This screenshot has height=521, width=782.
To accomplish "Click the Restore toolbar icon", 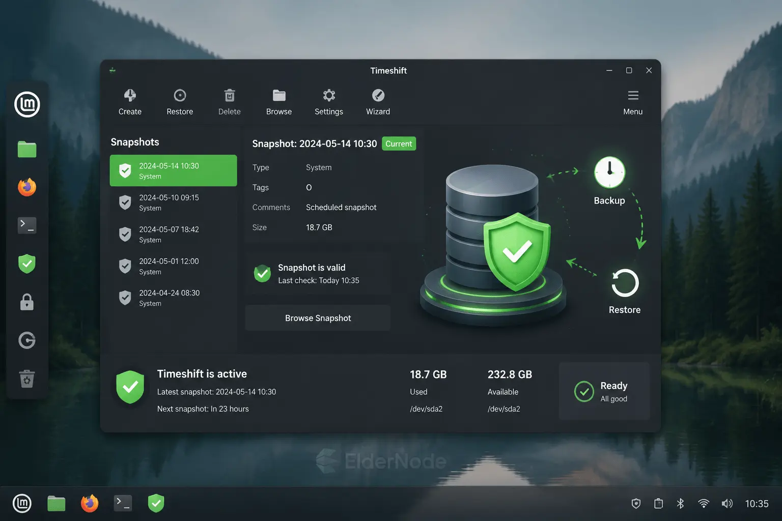I will pyautogui.click(x=180, y=96).
